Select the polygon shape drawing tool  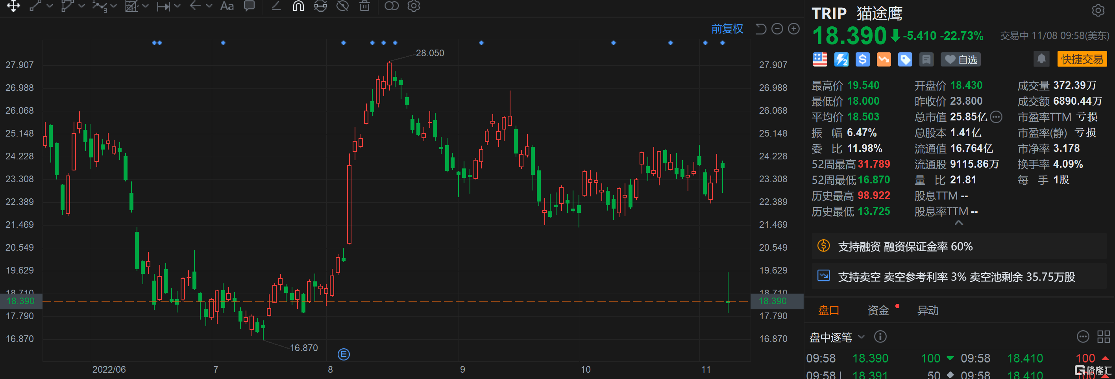pyautogui.click(x=67, y=6)
